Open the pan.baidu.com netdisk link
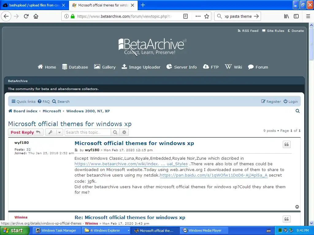This screenshot has height=235, width=314. [214, 175]
